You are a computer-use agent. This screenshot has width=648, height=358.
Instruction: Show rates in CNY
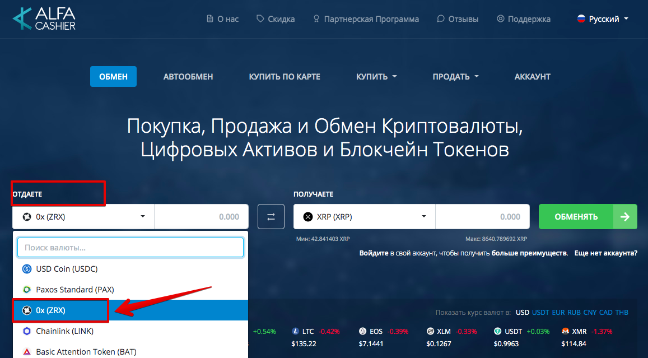tap(590, 313)
